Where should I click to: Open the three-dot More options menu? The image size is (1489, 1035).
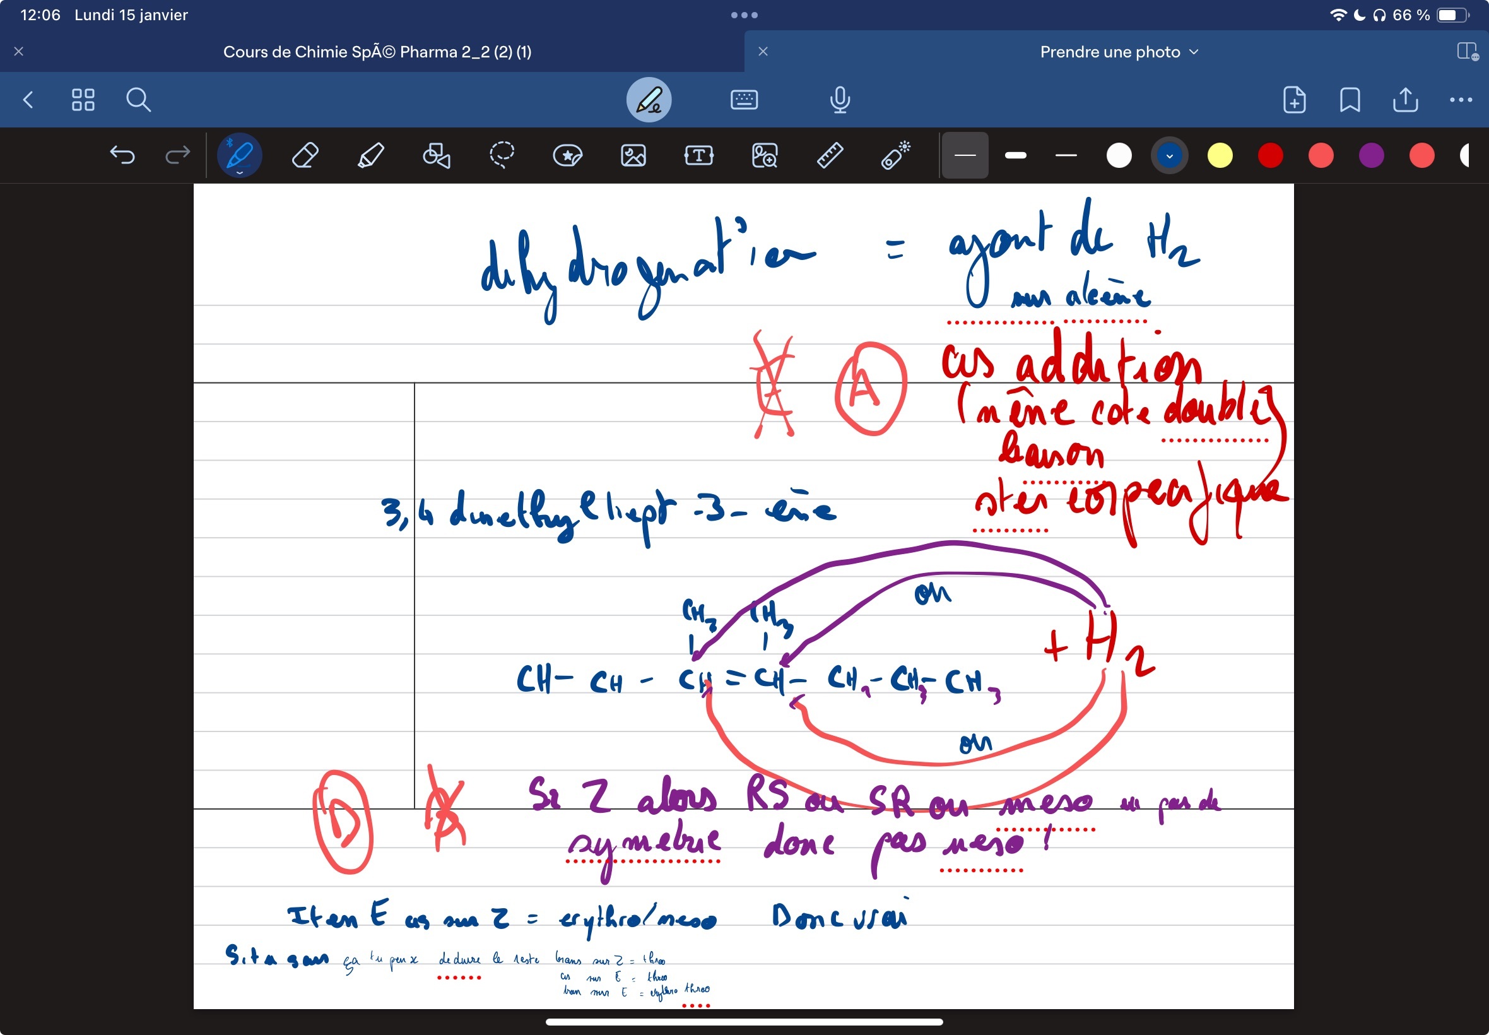click(1461, 100)
